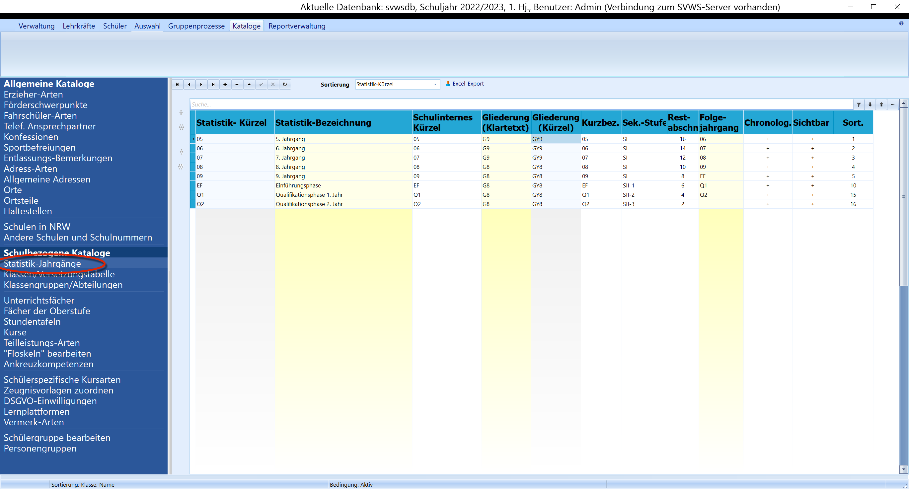Screen dimensions: 909x489
Task: Move row to top with double up arrow
Action: pyautogui.click(x=181, y=127)
